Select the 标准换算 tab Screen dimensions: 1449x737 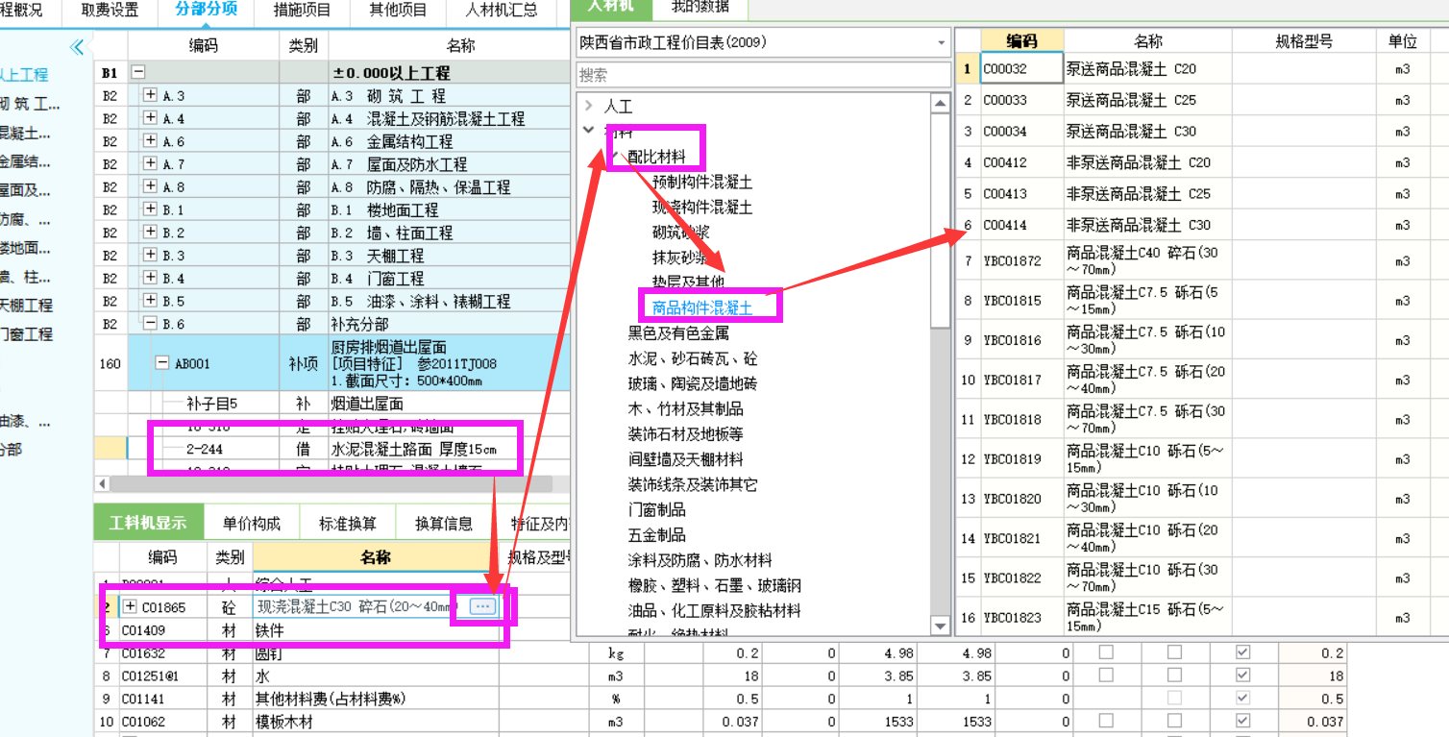pos(348,524)
